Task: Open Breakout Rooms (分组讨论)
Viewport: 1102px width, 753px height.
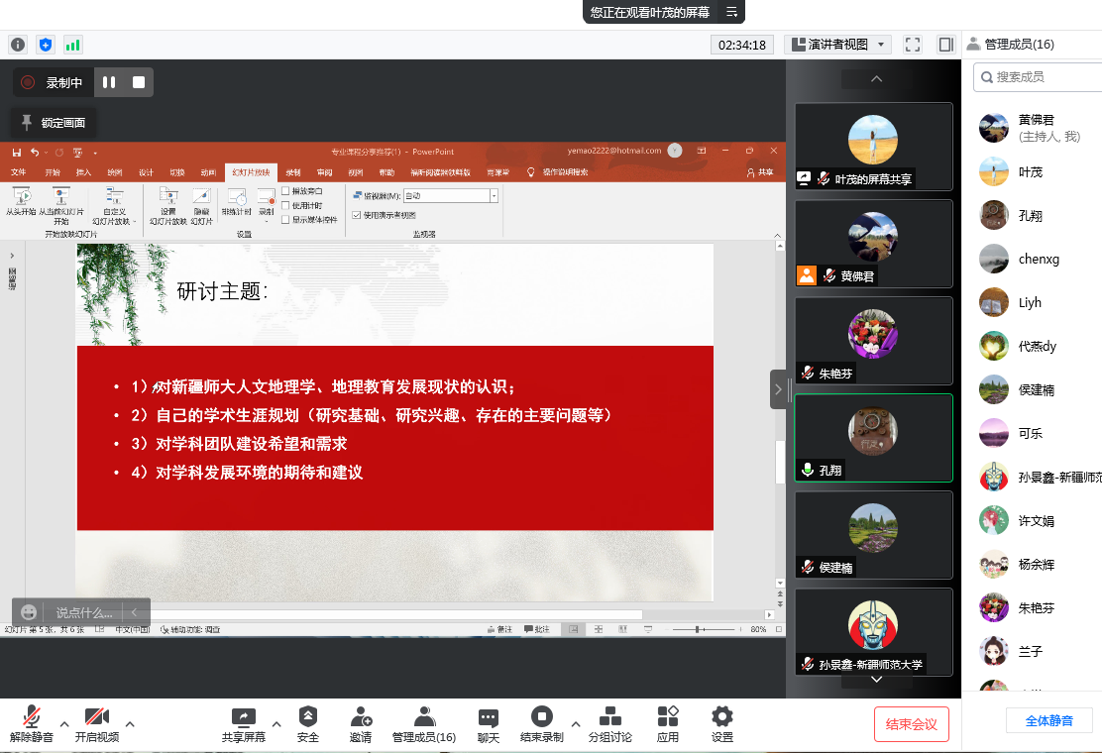Action: pos(609,717)
